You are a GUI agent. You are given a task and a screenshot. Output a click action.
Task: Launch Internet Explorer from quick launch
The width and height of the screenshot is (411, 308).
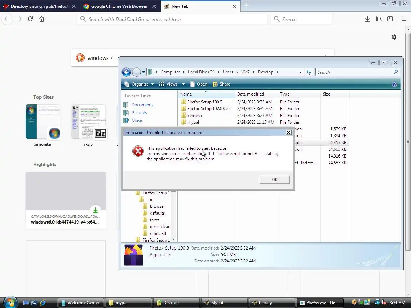pyautogui.click(x=42, y=303)
